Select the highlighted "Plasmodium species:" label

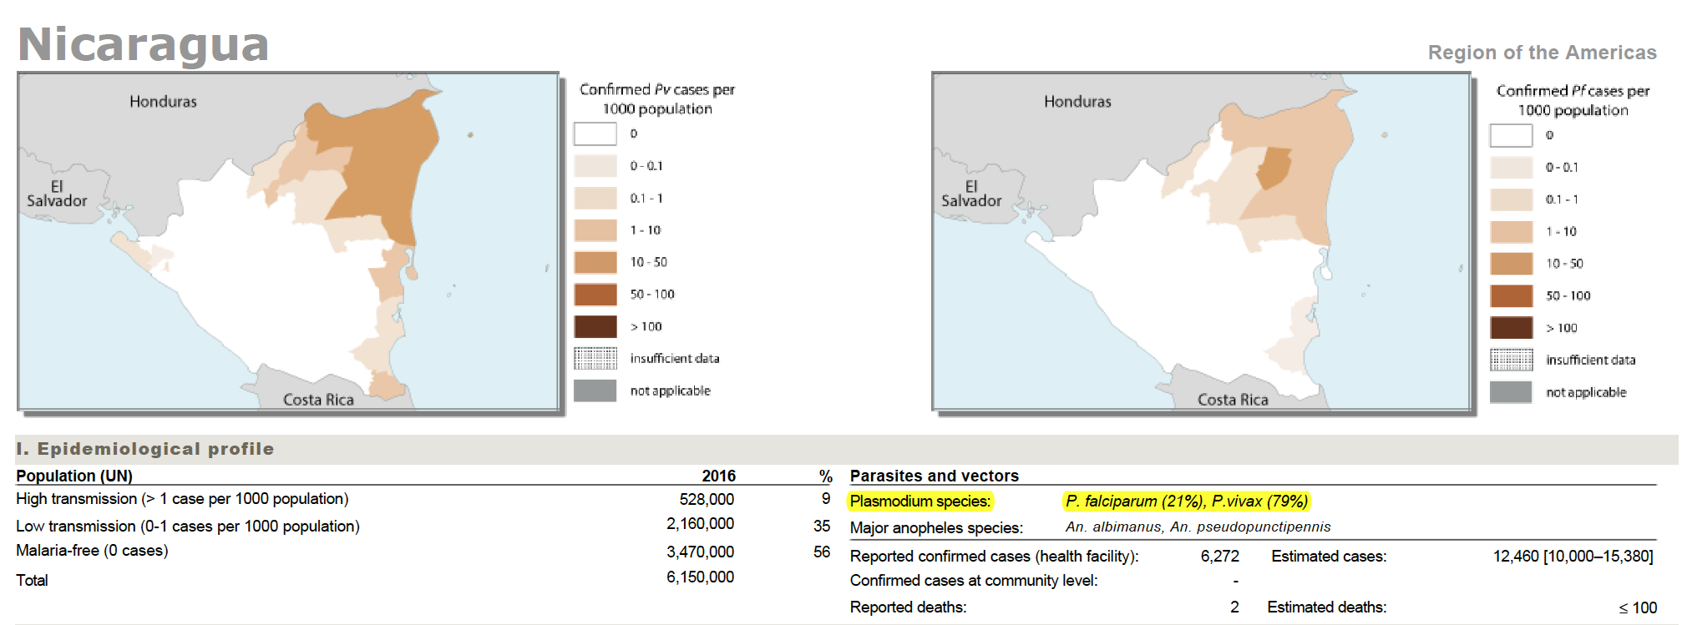(920, 502)
